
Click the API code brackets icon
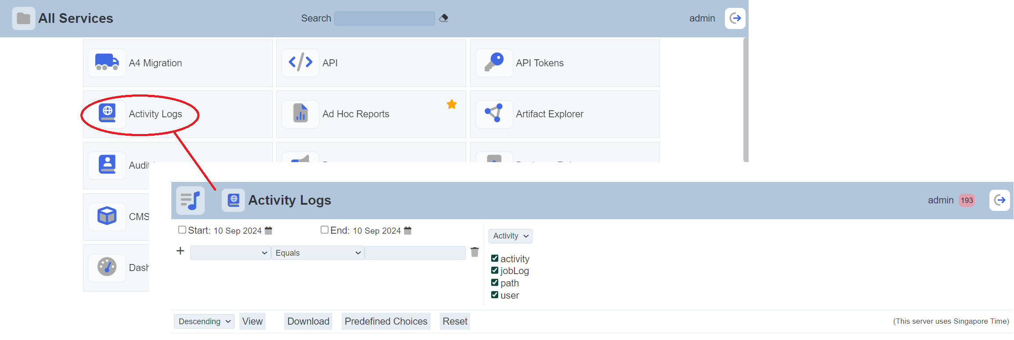(x=301, y=63)
